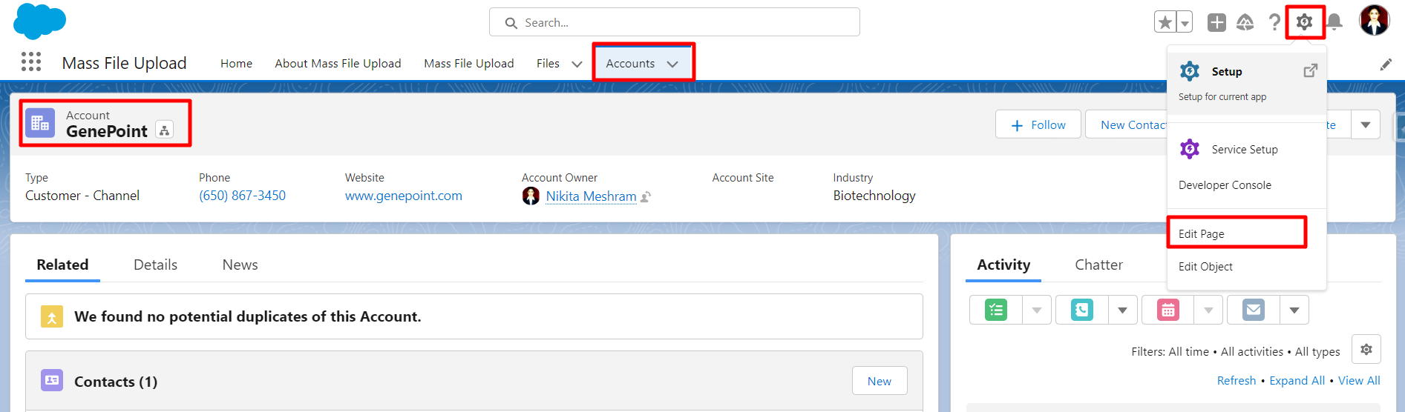Expand the Accounts tab dropdown chevron
Viewport: 1405px width, 412px height.
672,64
